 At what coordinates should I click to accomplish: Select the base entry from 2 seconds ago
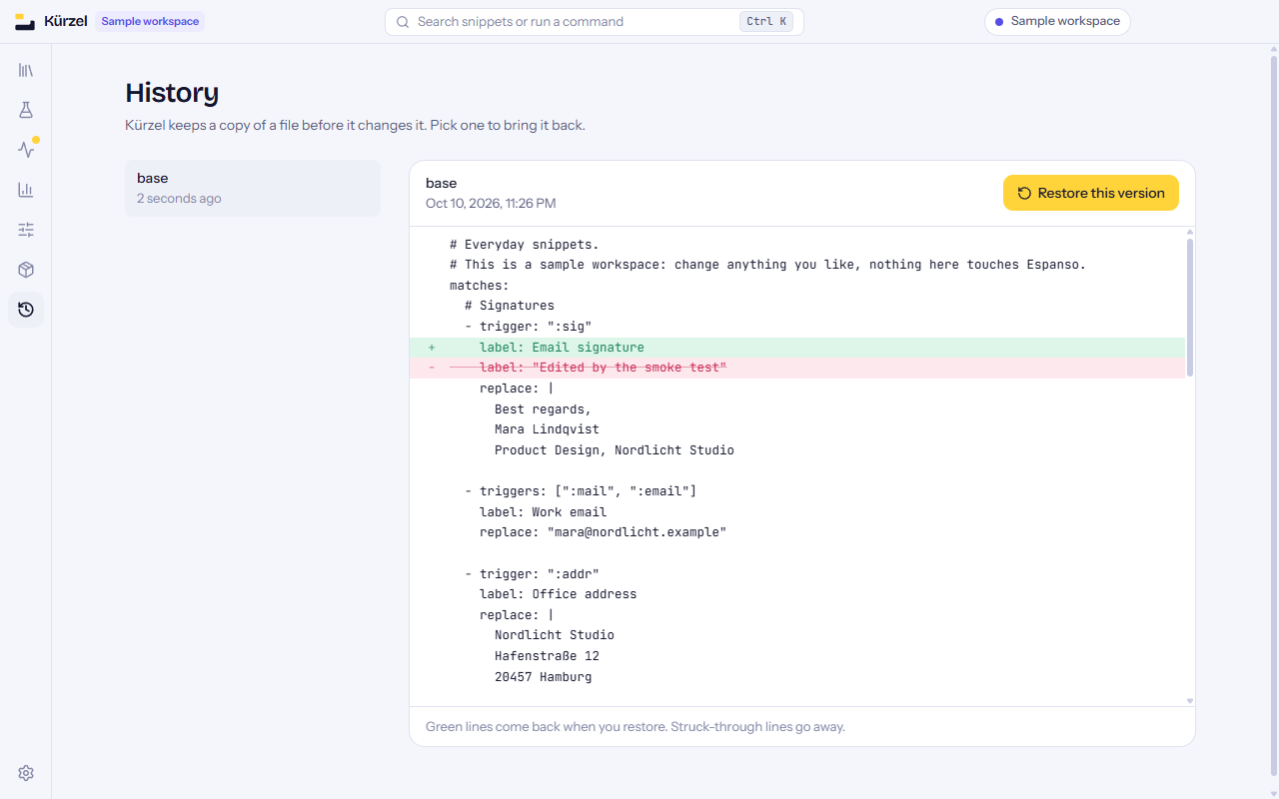point(253,188)
